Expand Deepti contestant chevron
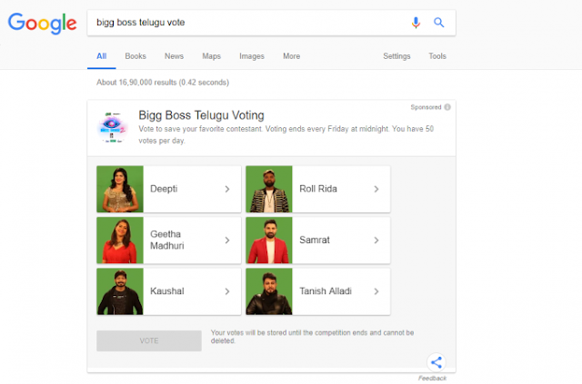 tap(227, 189)
